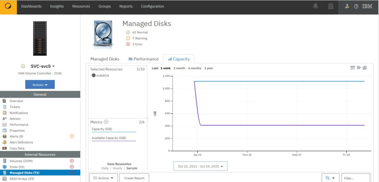379x182 pixels.
Task: Open the notifications bell icon
Action: pyautogui.click(x=315, y=6)
